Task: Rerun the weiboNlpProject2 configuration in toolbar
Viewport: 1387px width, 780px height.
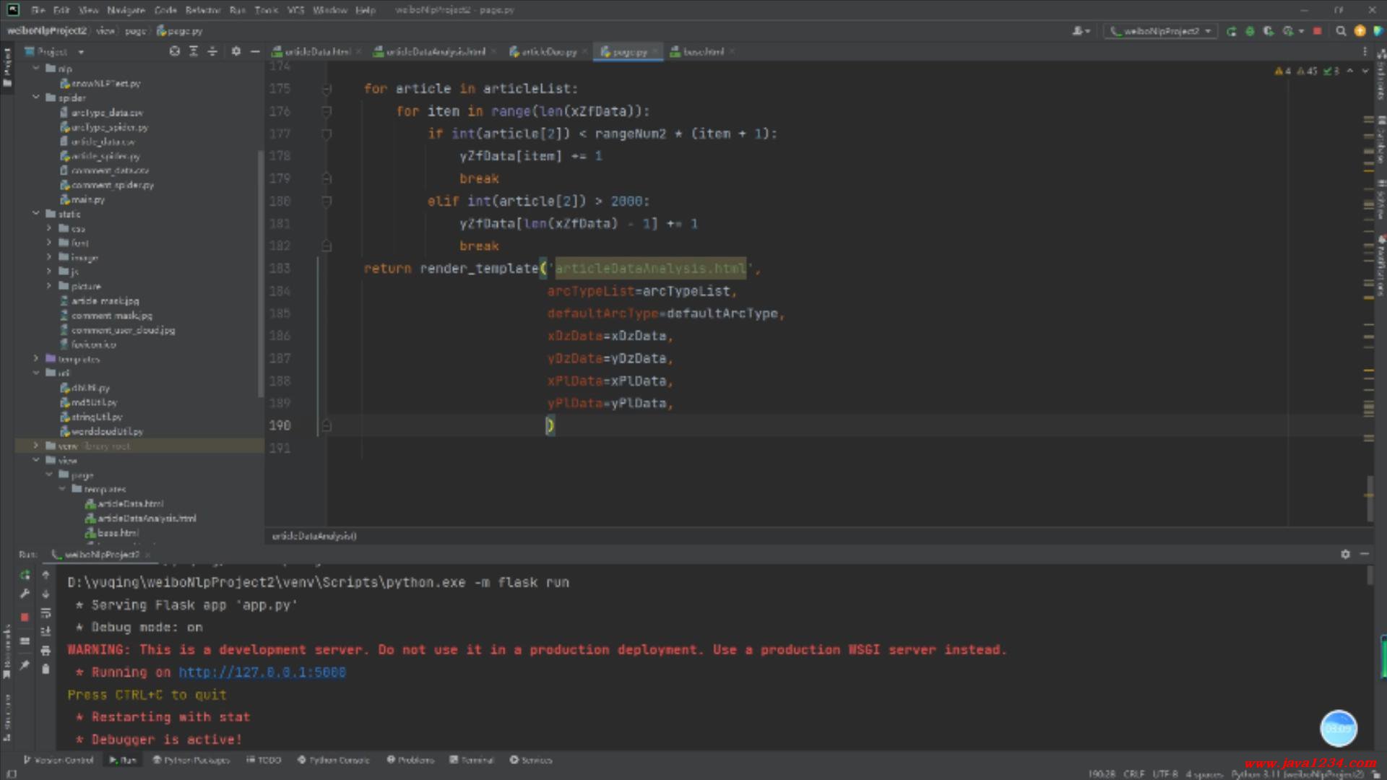Action: pos(1231,31)
